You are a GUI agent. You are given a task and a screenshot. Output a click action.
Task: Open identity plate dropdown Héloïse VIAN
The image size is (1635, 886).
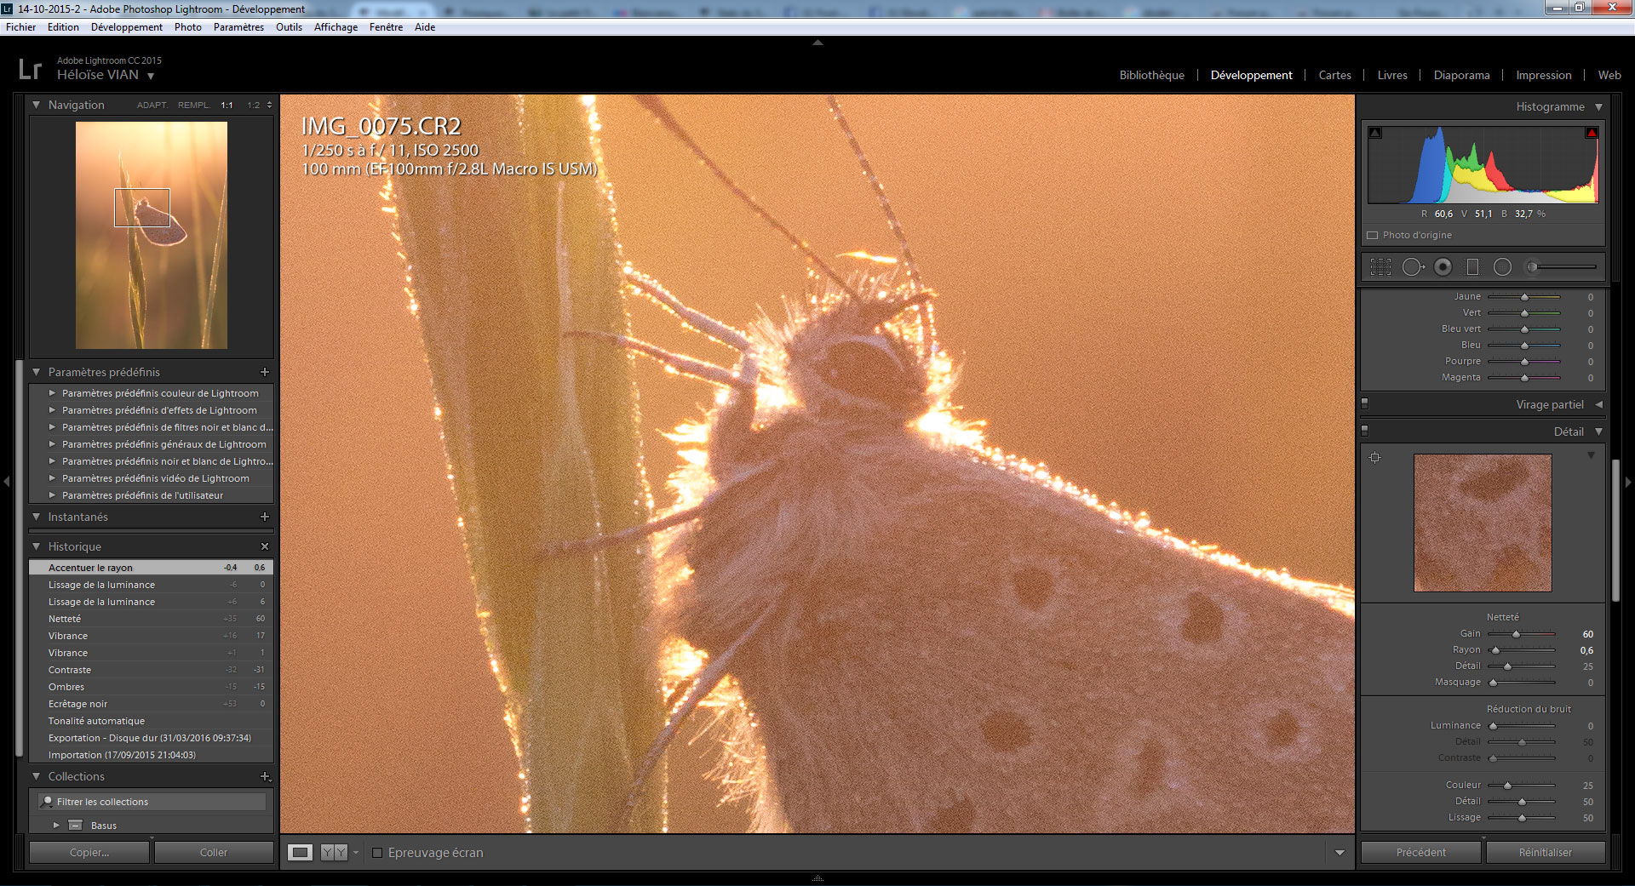coord(151,76)
